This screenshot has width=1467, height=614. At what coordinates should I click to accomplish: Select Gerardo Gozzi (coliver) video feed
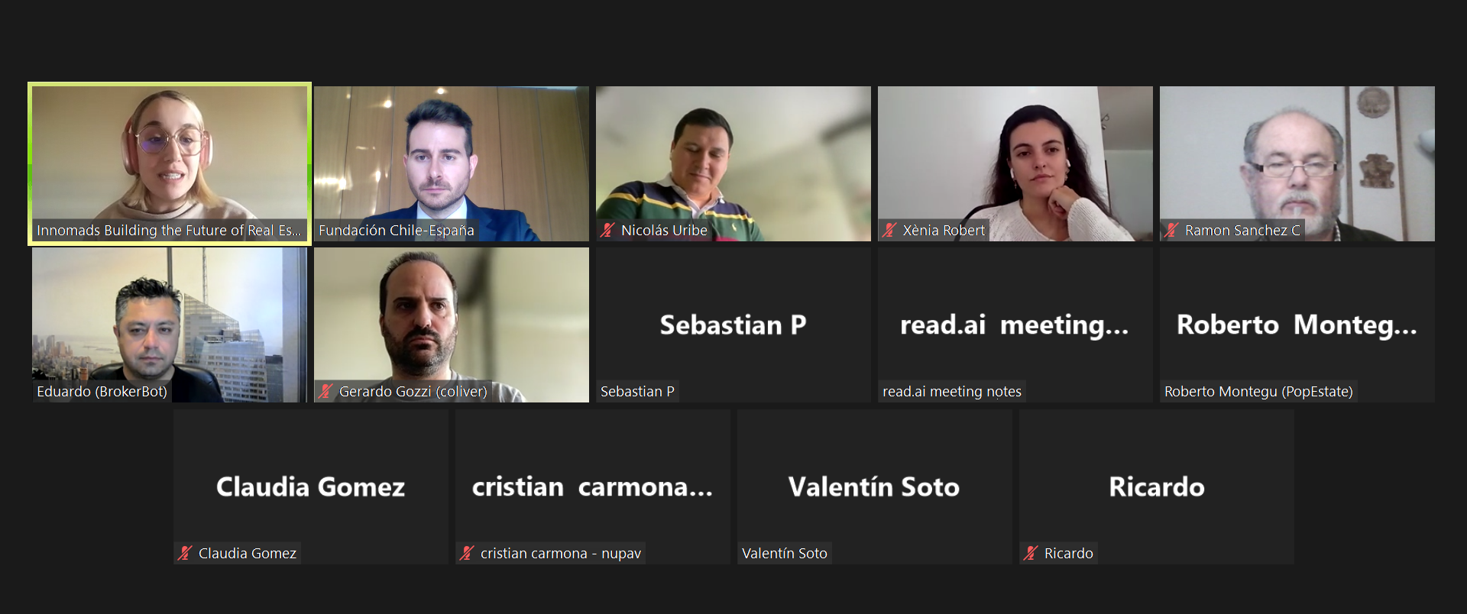tap(452, 325)
